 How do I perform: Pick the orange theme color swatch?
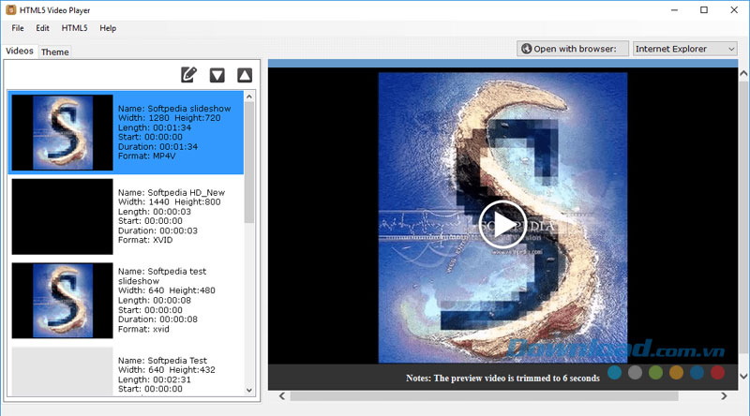coord(677,373)
